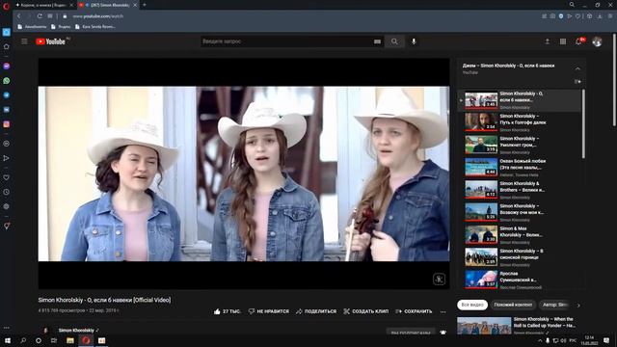Screen dimensions: 617x347
Task: Open Windows taskbar search
Action: click(23, 340)
